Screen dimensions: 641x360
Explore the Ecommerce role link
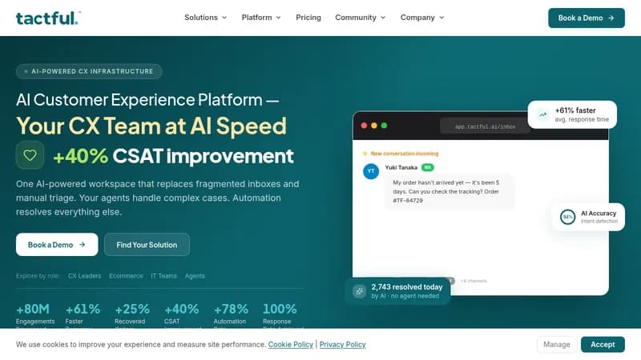pos(126,276)
